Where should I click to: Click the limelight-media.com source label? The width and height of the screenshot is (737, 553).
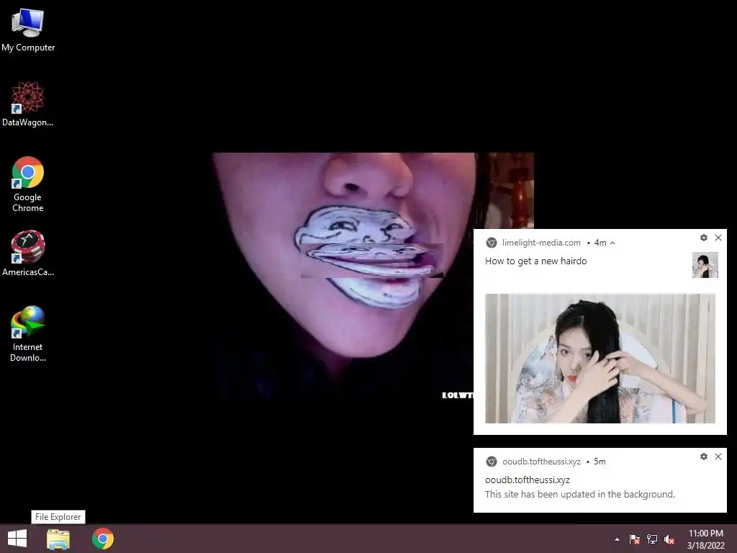541,243
